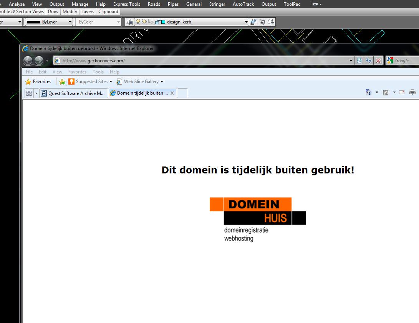Image resolution: width=419 pixels, height=323 pixels.
Task: Expand address bar history dropdown
Action: pyautogui.click(x=351, y=61)
